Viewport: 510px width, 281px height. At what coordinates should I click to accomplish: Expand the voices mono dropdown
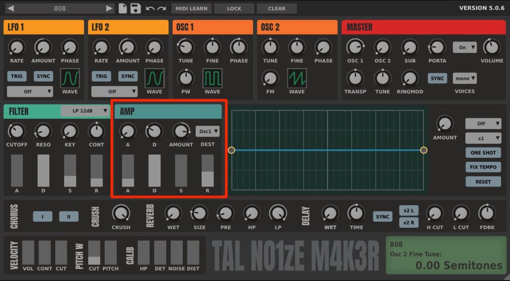pos(464,79)
